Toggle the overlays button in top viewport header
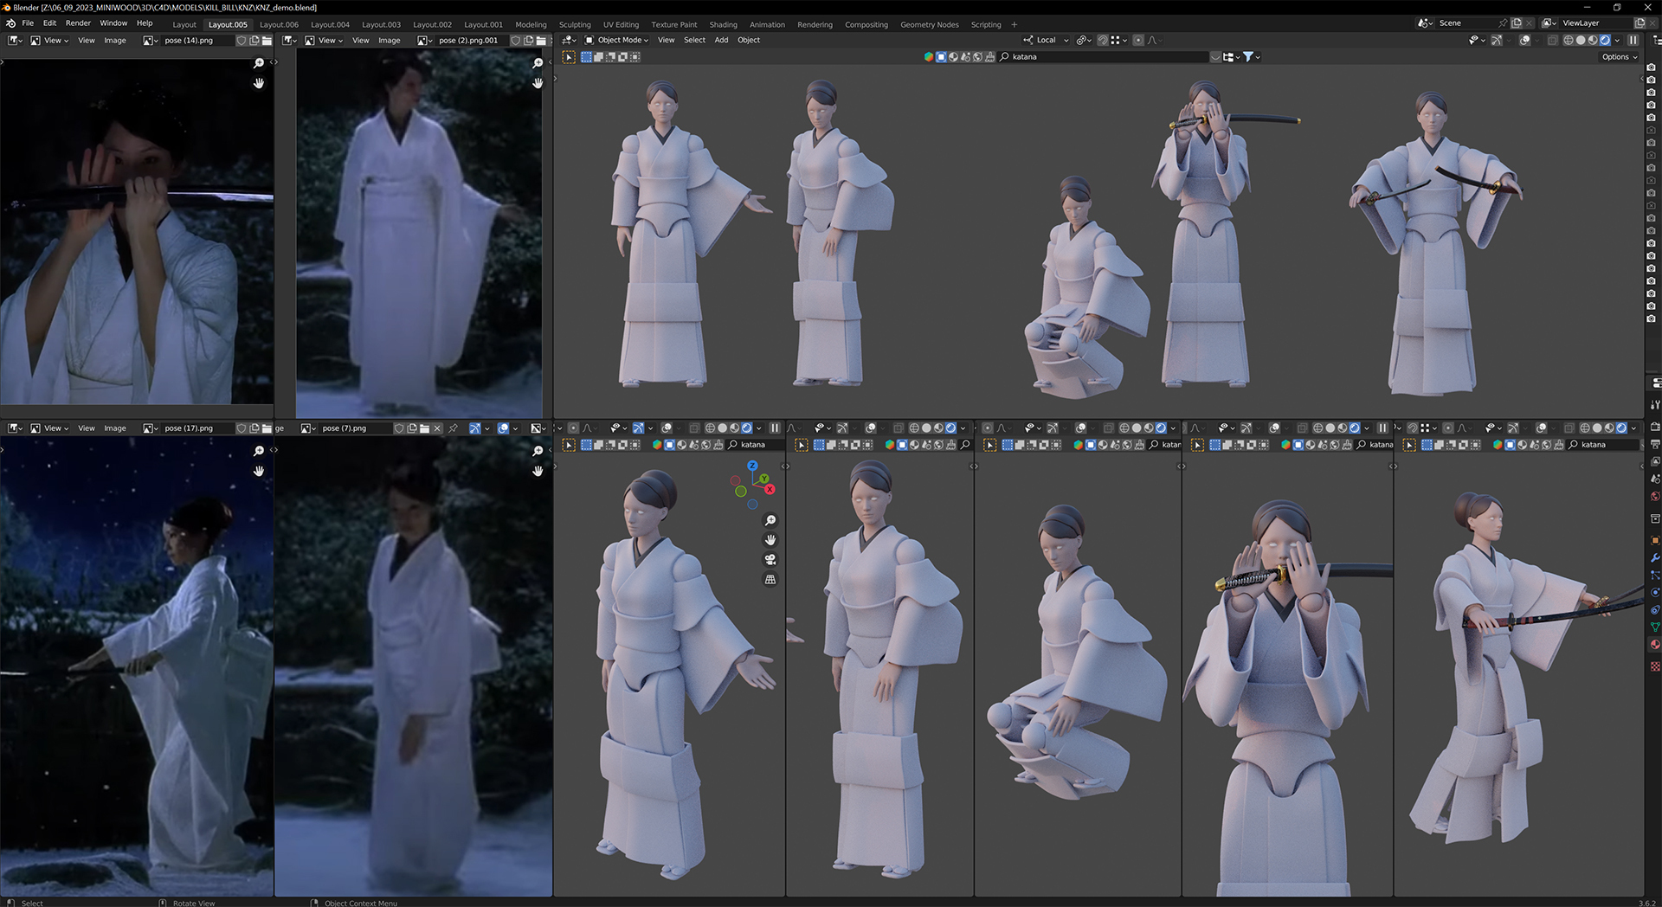1662x907 pixels. 1525,40
